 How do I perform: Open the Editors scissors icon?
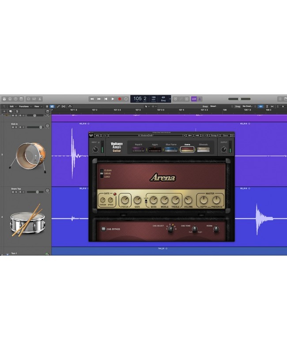click(x=40, y=99)
